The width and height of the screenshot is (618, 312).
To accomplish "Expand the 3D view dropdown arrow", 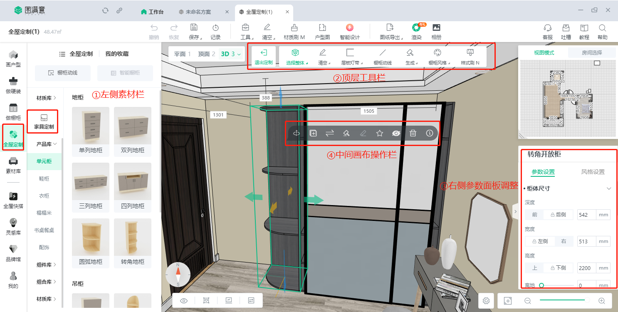I will 239,54.
